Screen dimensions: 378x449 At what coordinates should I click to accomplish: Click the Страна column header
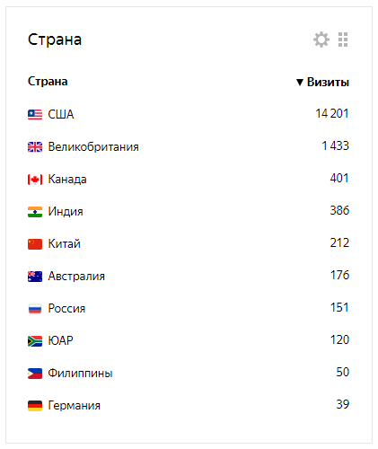pyautogui.click(x=48, y=82)
